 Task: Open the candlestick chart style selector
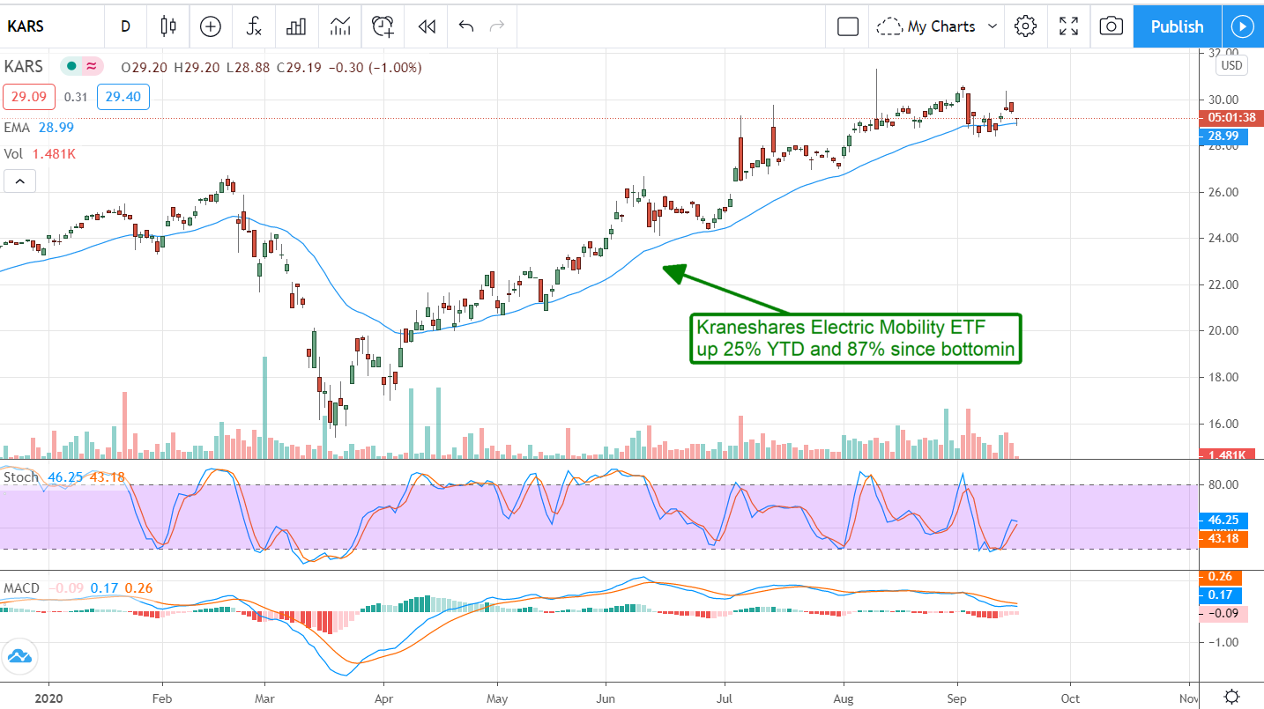tap(168, 26)
